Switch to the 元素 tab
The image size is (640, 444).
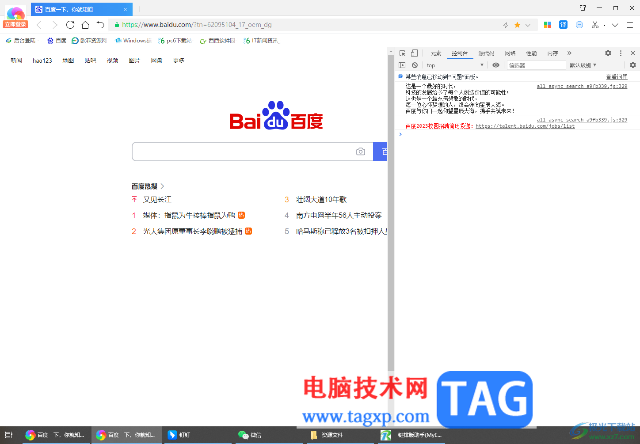tap(436, 53)
